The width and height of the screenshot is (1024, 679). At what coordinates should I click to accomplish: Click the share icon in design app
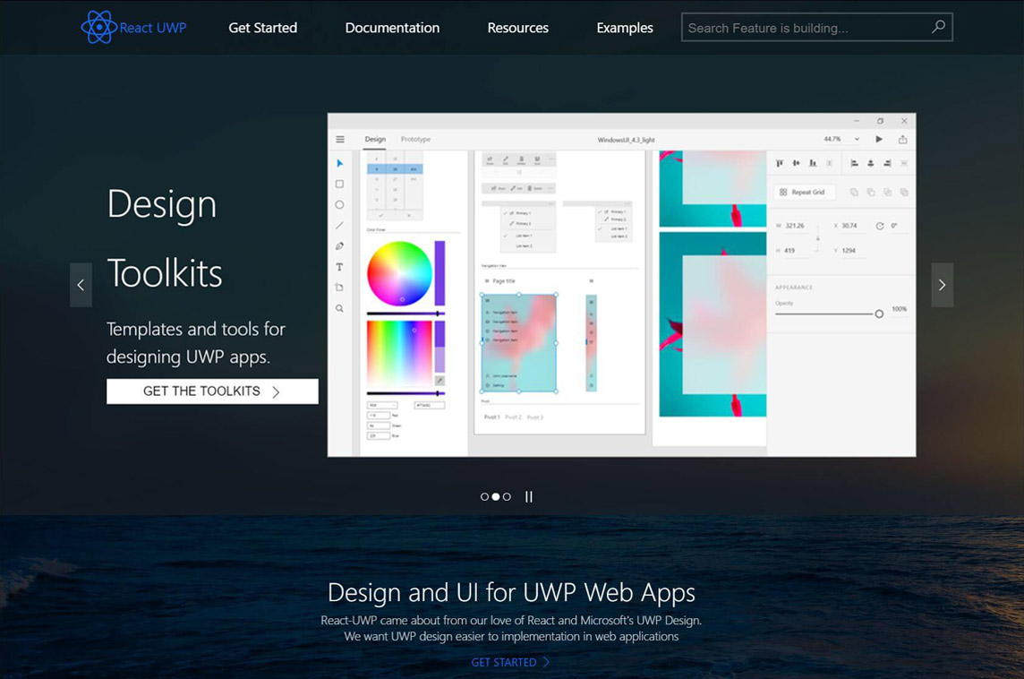pos(902,139)
